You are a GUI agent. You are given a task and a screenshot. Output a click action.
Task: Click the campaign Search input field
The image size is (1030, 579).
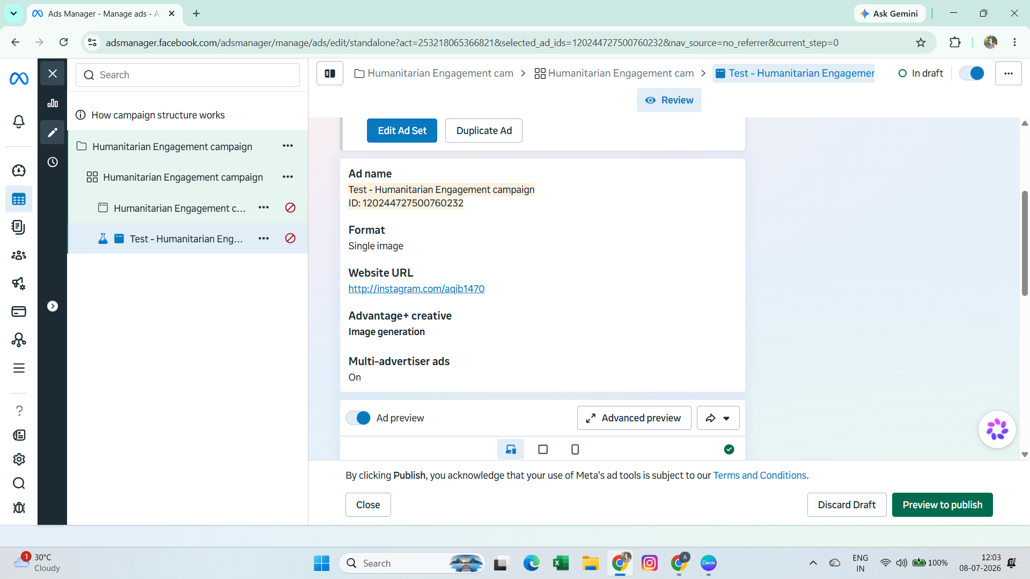coord(188,75)
